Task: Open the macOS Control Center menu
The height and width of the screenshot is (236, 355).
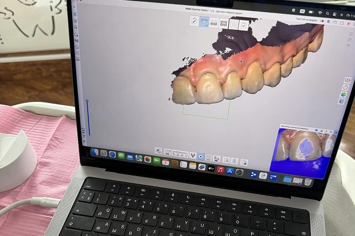Action: (x=335, y=14)
